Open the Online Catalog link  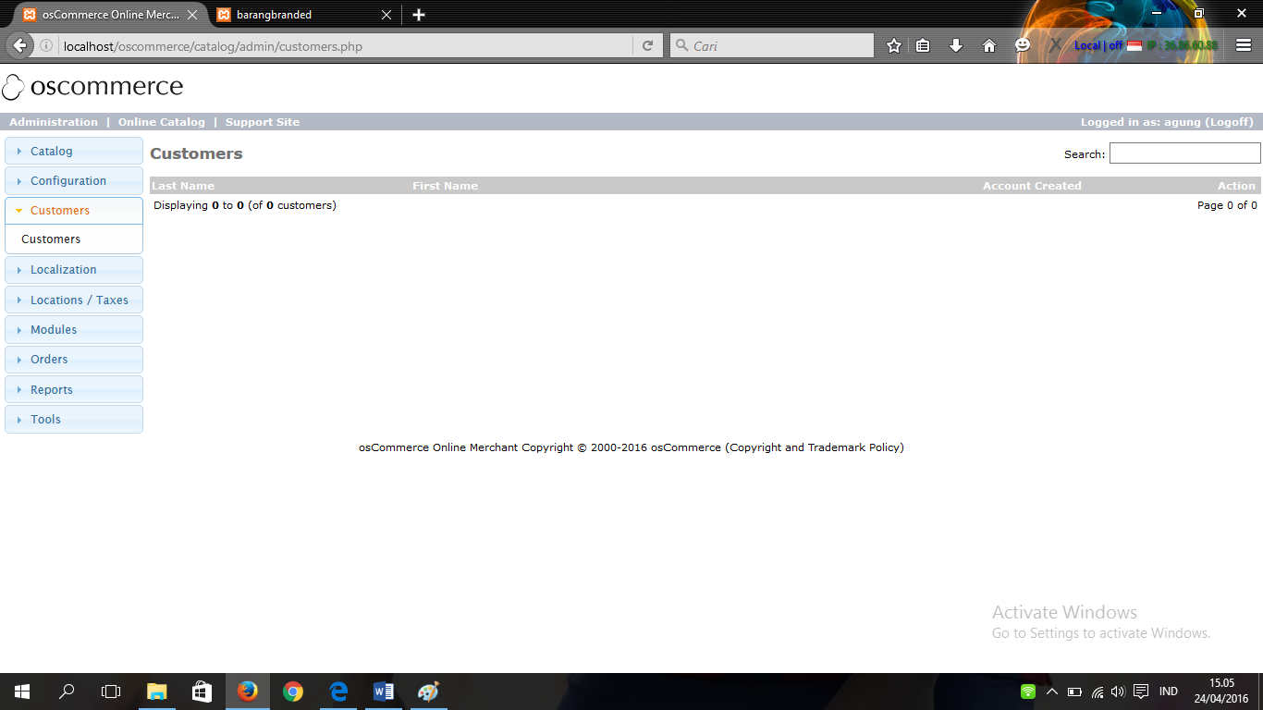(x=162, y=122)
